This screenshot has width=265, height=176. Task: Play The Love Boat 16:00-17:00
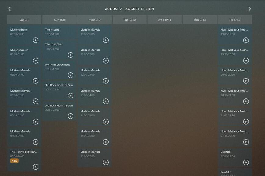tap(70, 55)
